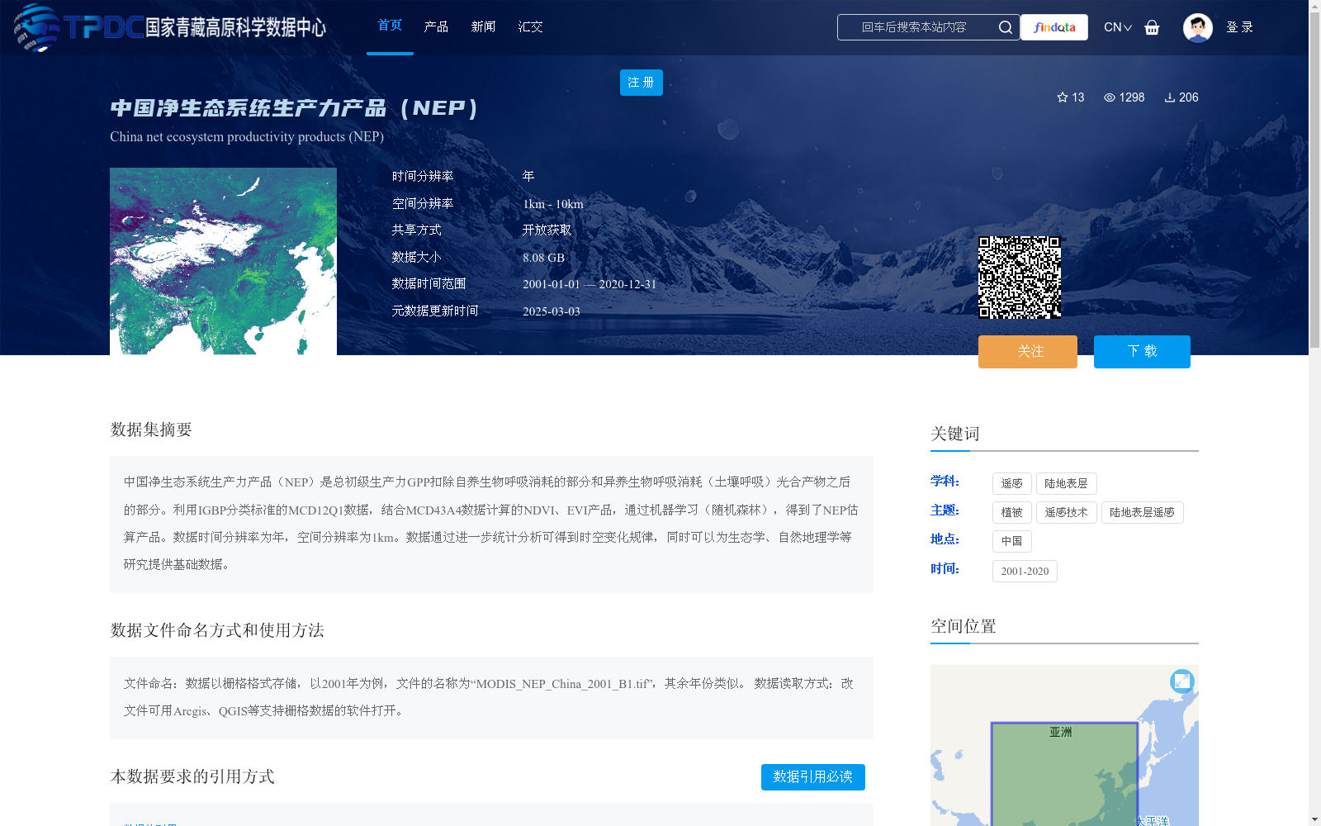The height and width of the screenshot is (826, 1321).
Task: Click the download count icon
Action: tap(1169, 97)
